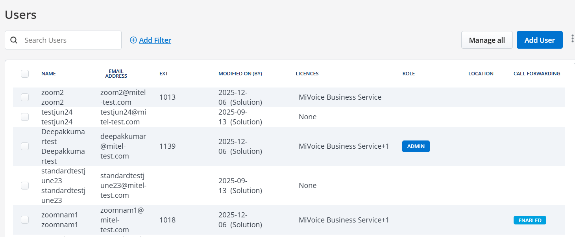
Task: Mark the zoomnam1 user checkbox
Action: click(25, 220)
